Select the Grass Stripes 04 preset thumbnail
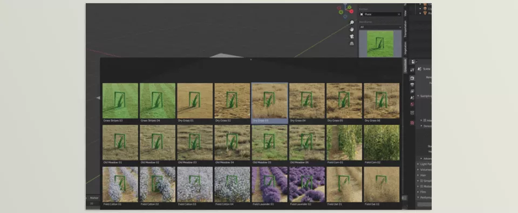 158,101
